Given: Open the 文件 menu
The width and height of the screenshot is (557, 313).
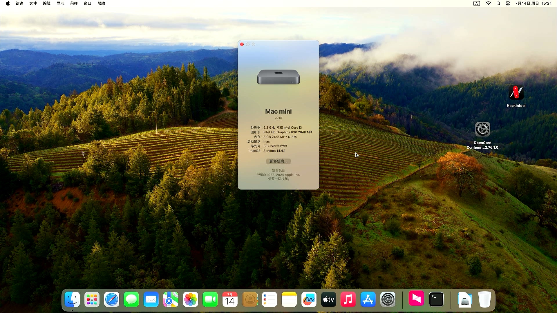Looking at the screenshot, I should point(33,3).
